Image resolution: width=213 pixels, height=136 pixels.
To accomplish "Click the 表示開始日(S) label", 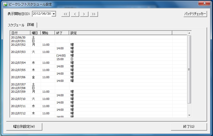I will point(19,14).
